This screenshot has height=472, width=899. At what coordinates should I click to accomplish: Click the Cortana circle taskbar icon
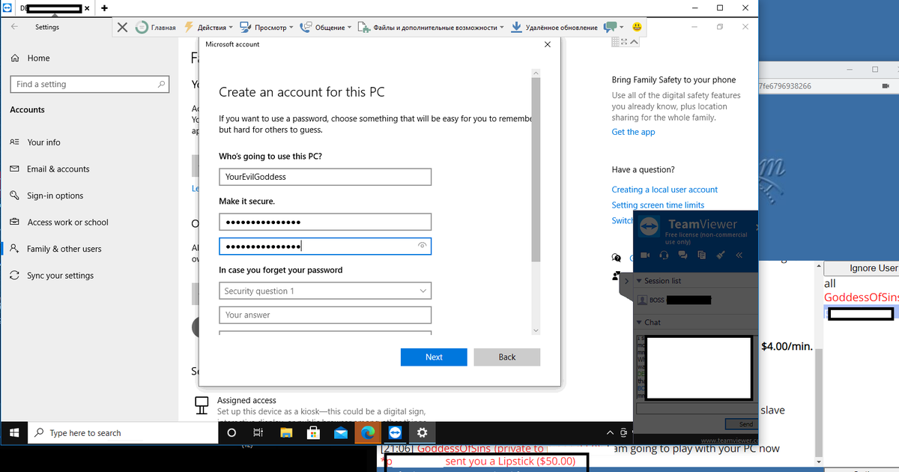pyautogui.click(x=231, y=433)
